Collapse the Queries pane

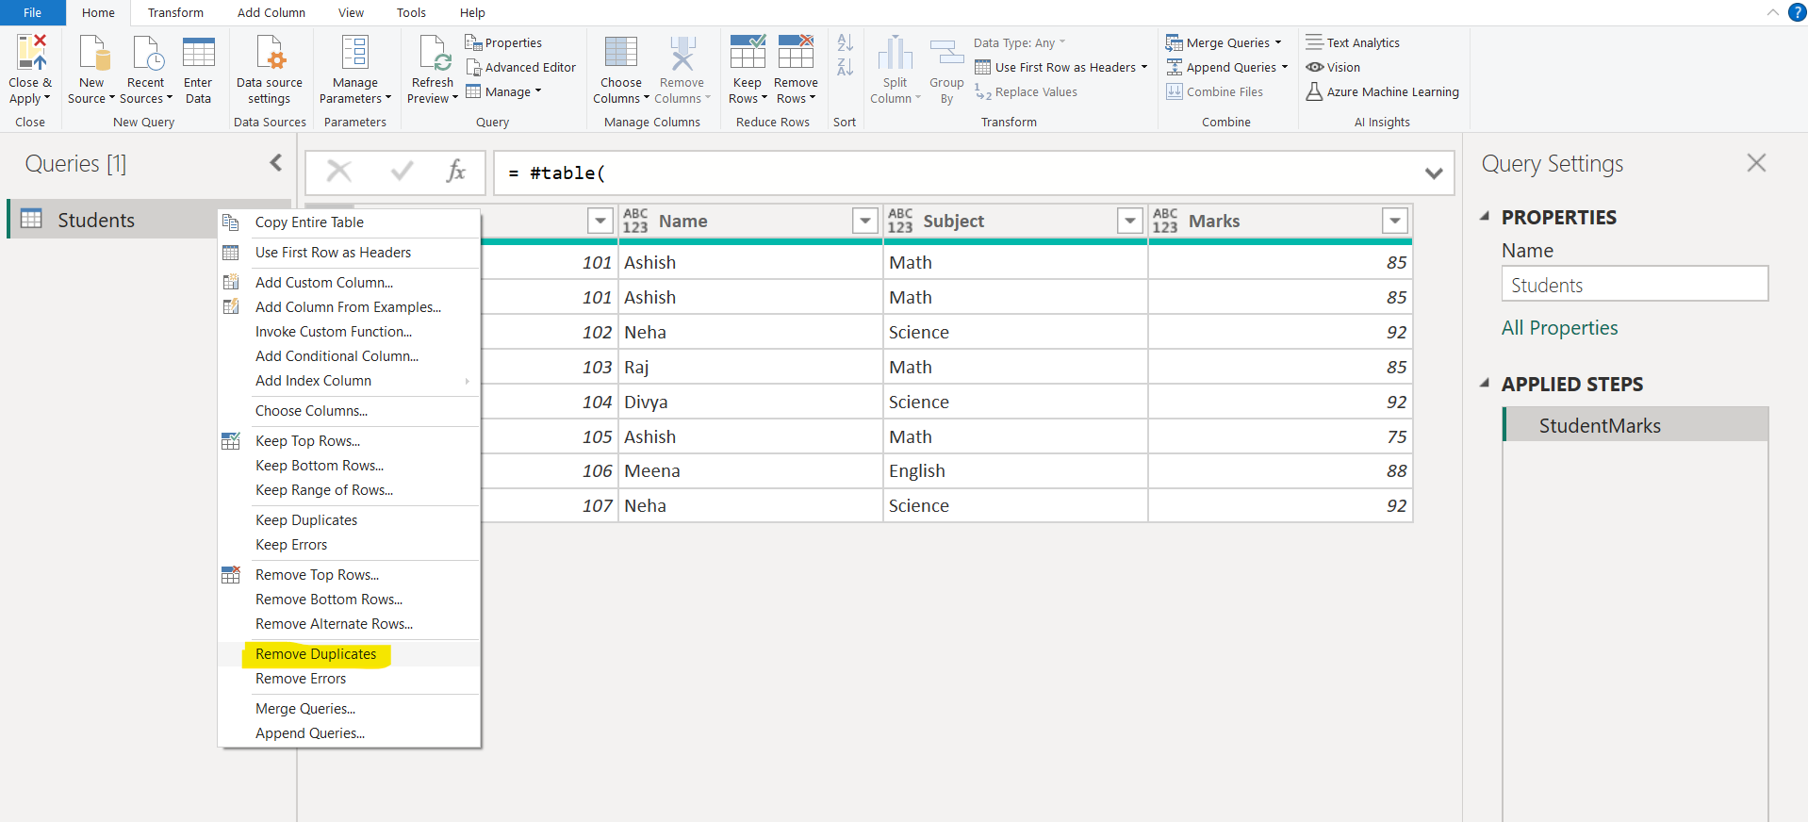[x=275, y=163]
